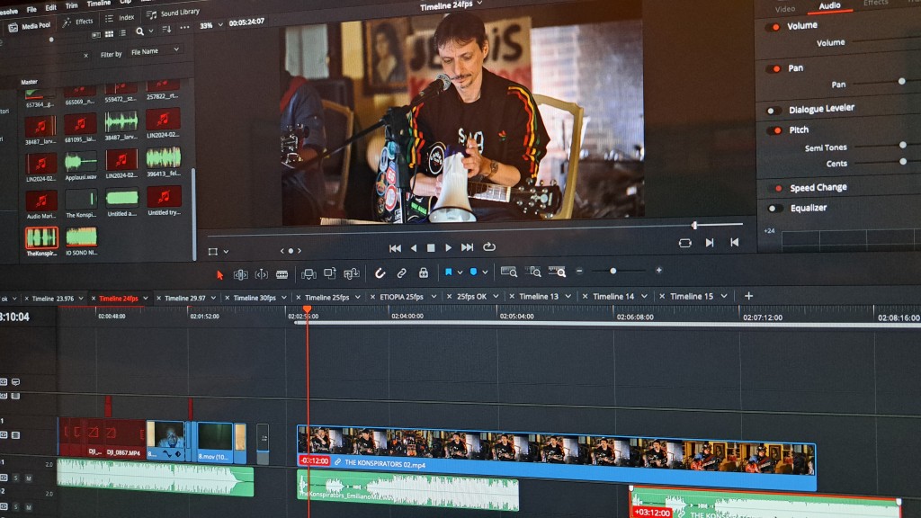Viewport: 921px width, 518px height.
Task: Enable the Equalizer switch
Action: tap(775, 209)
